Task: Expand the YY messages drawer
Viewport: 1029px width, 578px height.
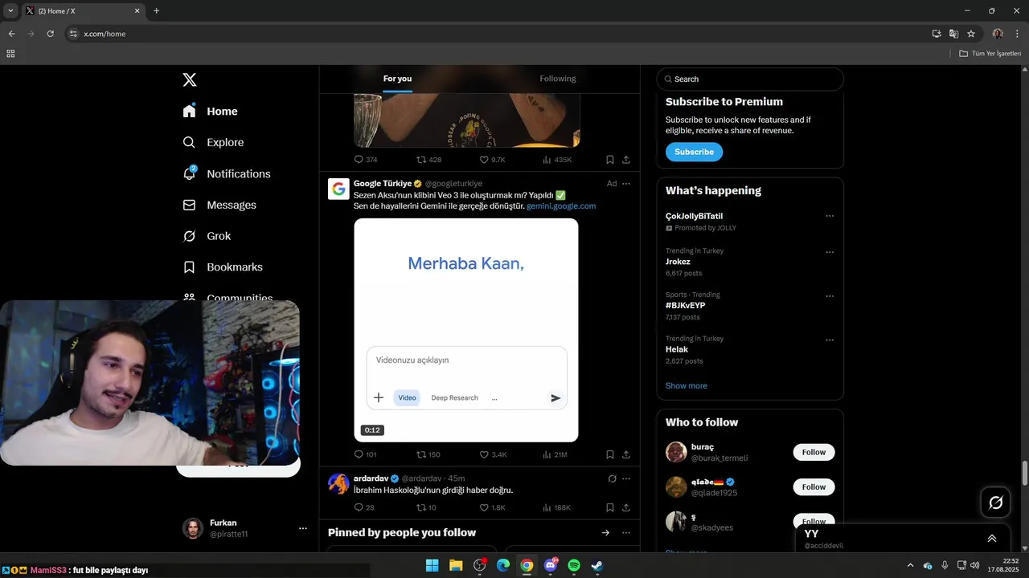Action: 992,539
